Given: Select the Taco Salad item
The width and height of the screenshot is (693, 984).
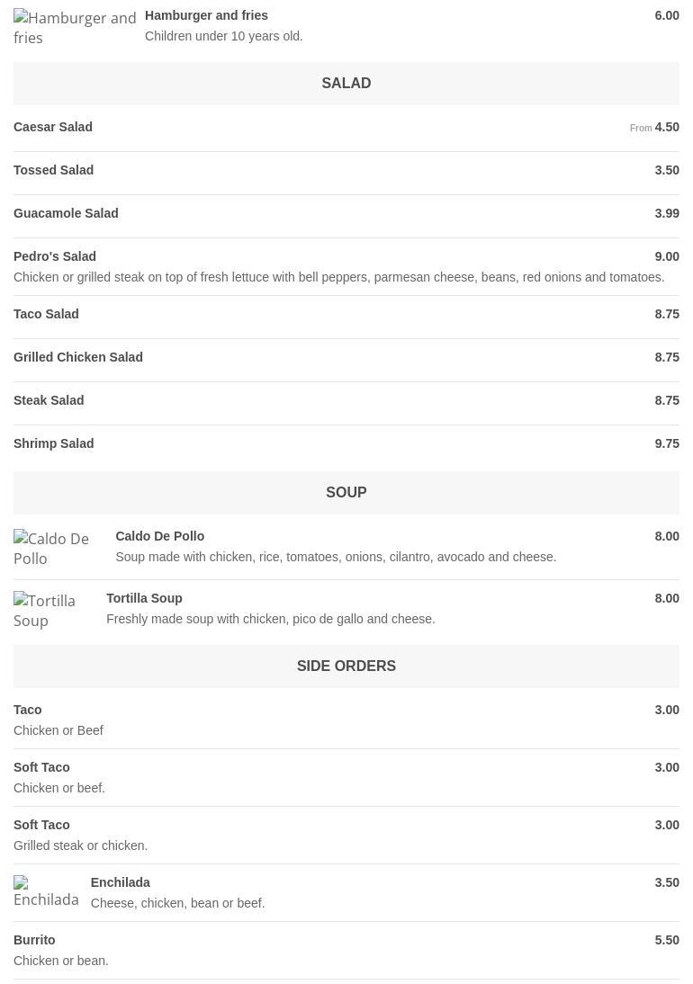Looking at the screenshot, I should tap(46, 315).
